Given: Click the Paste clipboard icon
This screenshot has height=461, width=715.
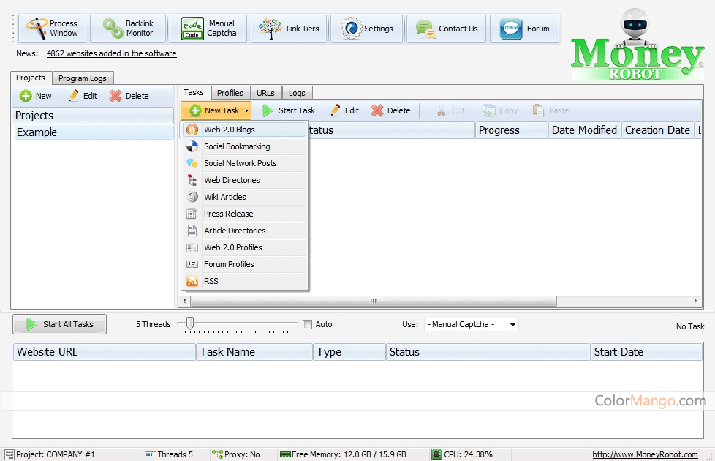Looking at the screenshot, I should pos(538,110).
